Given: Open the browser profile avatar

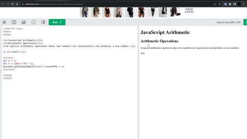Looking at the screenshot, I should [x=239, y=4].
